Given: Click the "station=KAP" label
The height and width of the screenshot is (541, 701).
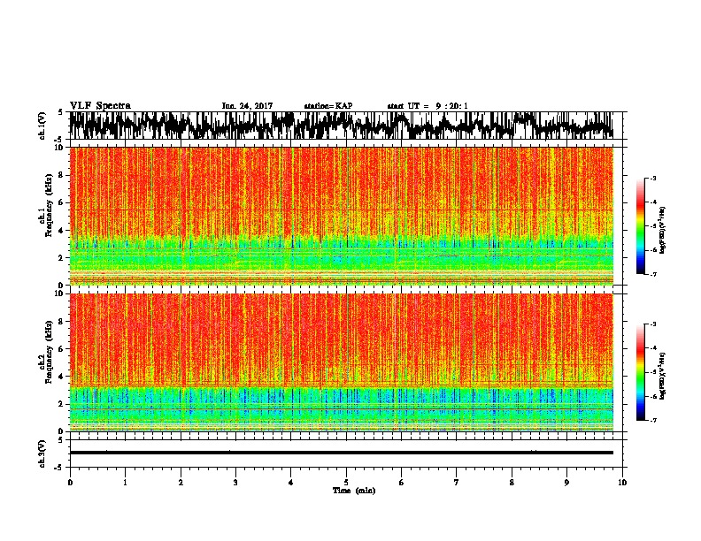Looking at the screenshot, I should (x=328, y=106).
